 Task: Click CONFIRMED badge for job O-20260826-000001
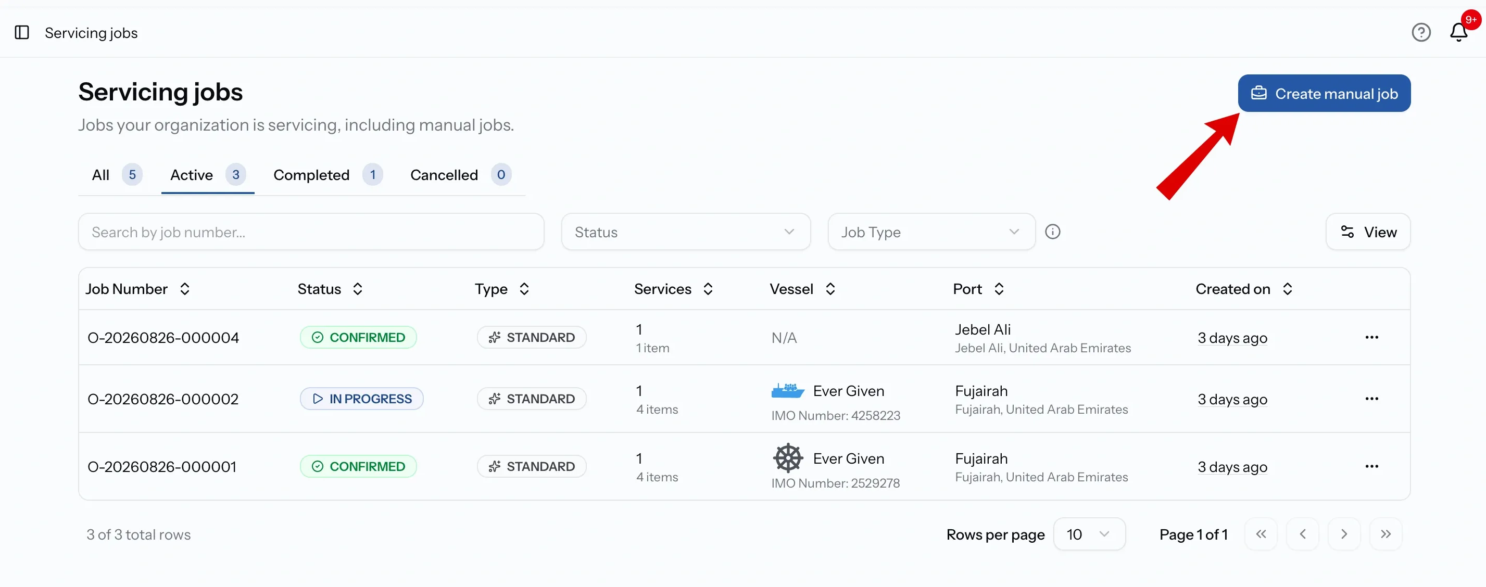point(358,466)
